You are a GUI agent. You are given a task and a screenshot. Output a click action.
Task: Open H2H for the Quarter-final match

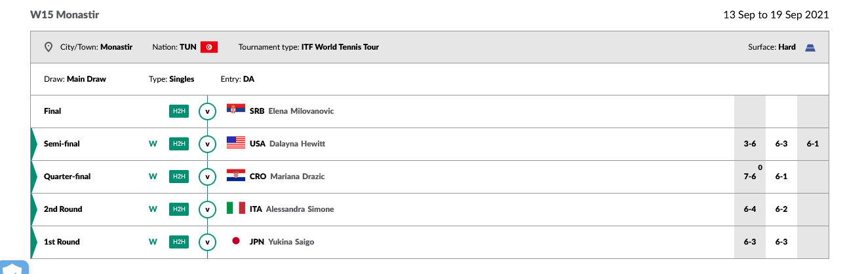(178, 177)
